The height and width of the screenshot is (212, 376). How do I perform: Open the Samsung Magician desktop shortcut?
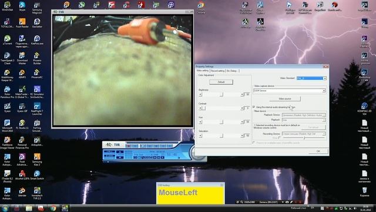click(37, 8)
